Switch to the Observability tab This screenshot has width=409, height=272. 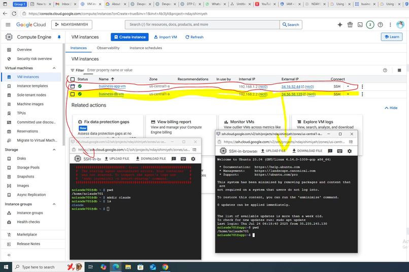point(108,48)
